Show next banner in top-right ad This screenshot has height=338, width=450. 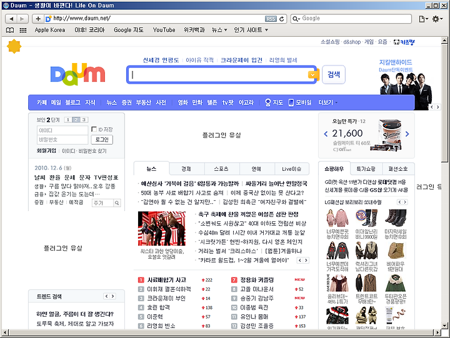(x=437, y=107)
